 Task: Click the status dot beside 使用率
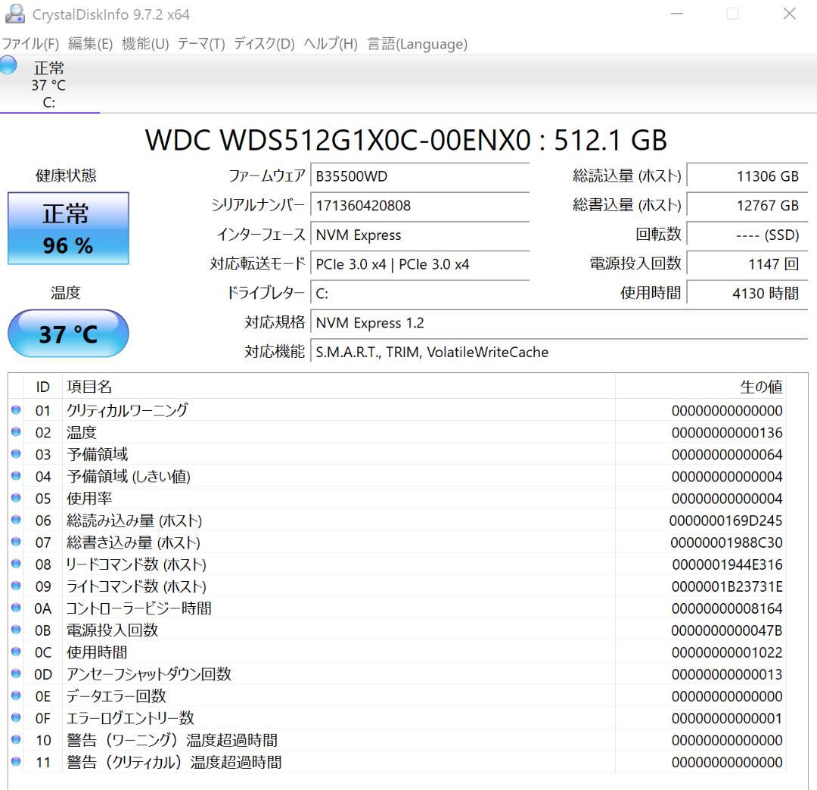click(x=16, y=498)
